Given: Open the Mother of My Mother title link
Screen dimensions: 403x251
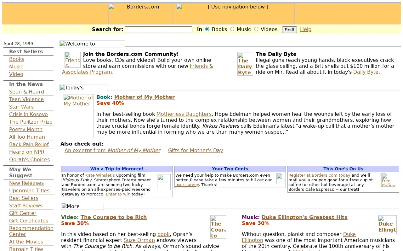Looking at the screenshot, I should 145,97.
